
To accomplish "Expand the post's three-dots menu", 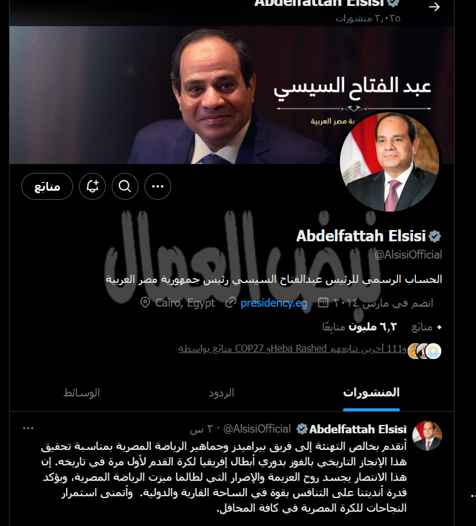I will click(x=28, y=429).
